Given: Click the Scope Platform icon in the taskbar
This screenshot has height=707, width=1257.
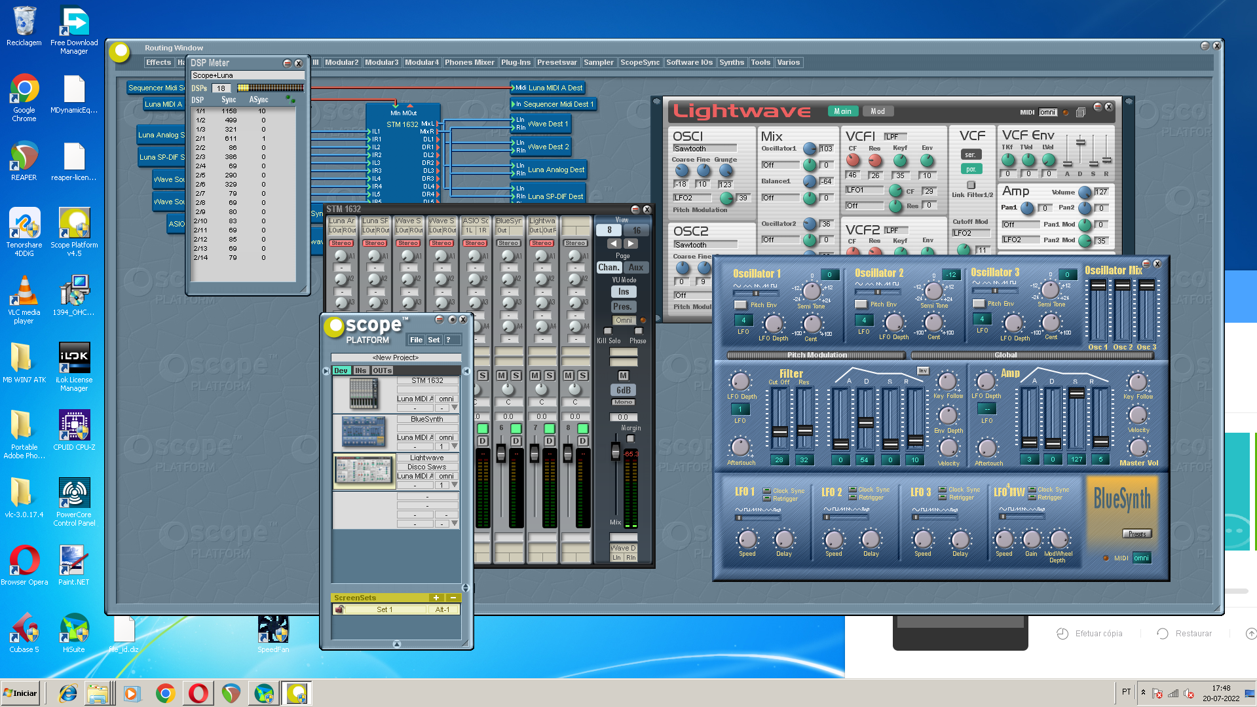Looking at the screenshot, I should tap(297, 693).
